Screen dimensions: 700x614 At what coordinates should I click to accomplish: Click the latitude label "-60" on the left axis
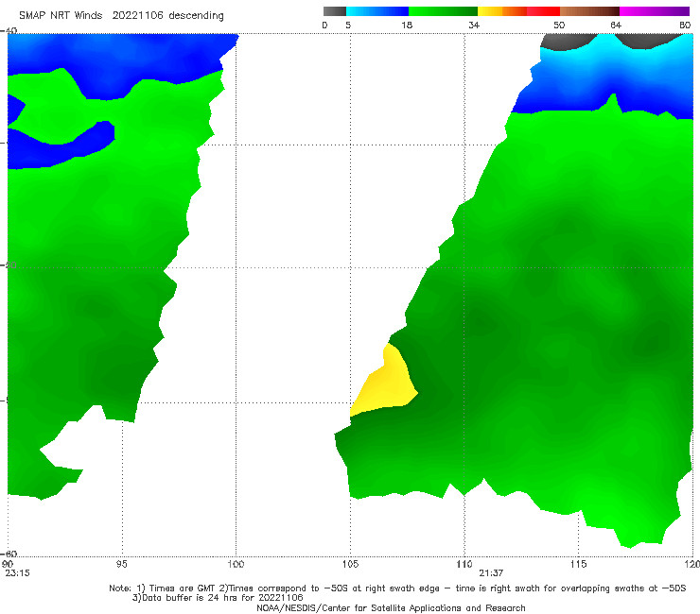(9, 554)
